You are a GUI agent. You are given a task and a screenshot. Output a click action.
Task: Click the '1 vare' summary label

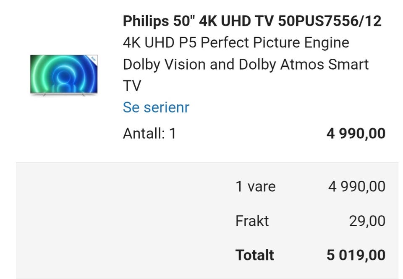pyautogui.click(x=256, y=186)
